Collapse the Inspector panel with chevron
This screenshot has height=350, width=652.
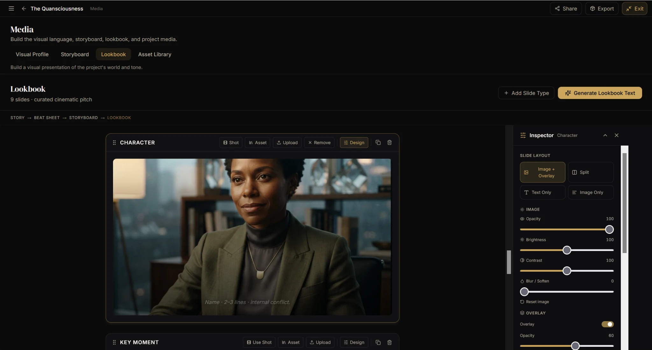605,135
